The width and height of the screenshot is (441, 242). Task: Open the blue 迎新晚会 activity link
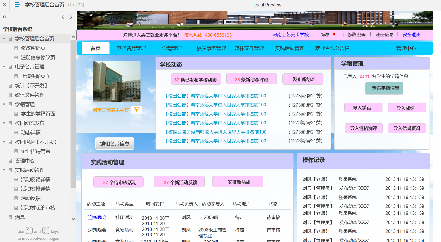tap(97, 218)
